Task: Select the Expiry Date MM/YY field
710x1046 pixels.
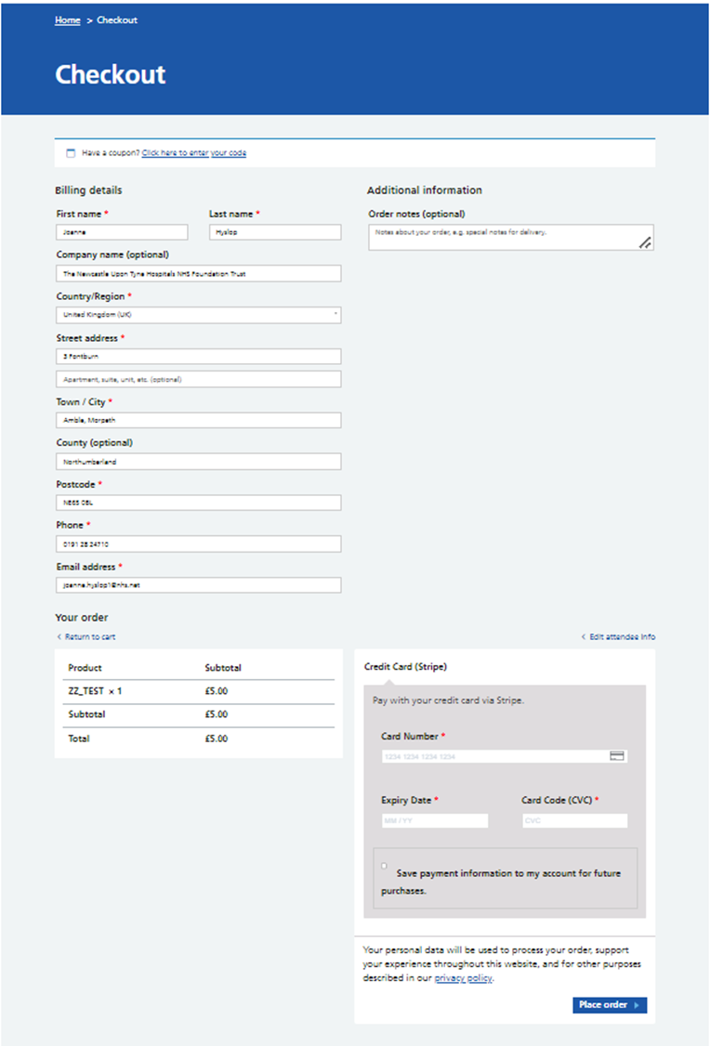Action: point(435,820)
